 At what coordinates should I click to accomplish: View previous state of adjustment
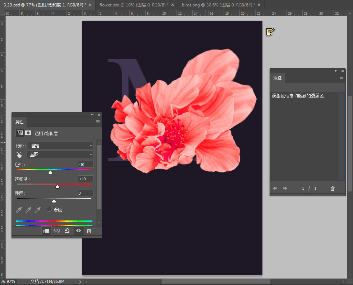coord(56,231)
